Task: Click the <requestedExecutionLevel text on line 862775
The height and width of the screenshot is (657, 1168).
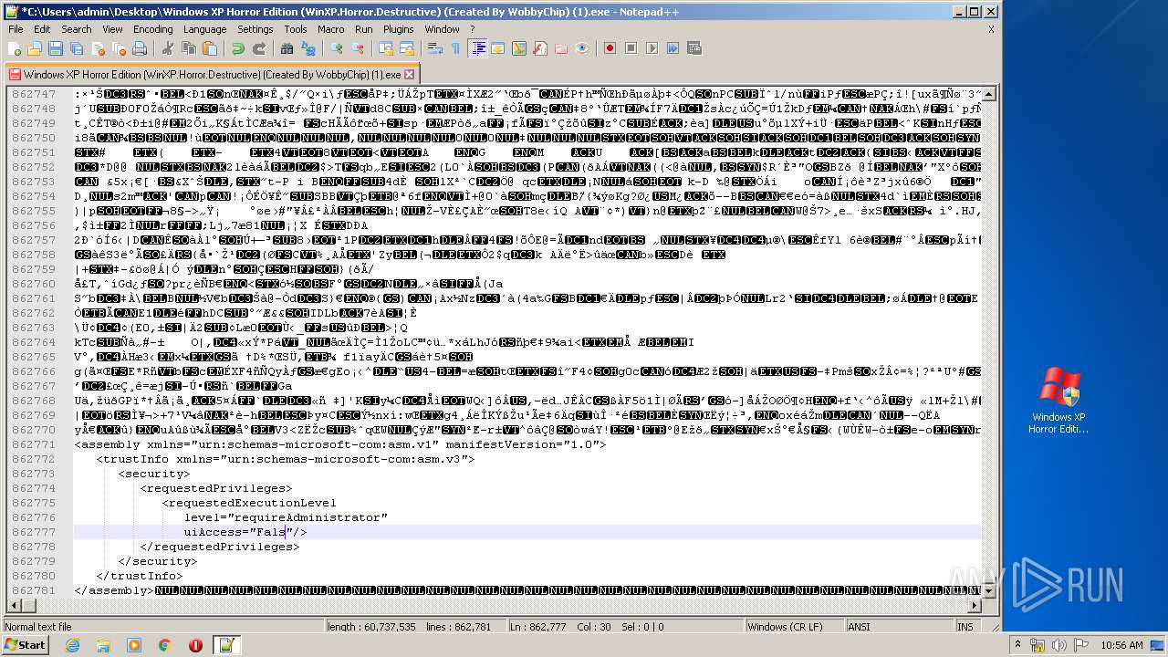Action: coord(249,503)
